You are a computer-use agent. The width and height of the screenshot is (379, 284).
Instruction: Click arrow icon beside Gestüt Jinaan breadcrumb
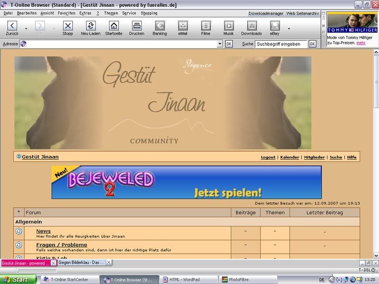(x=18, y=156)
